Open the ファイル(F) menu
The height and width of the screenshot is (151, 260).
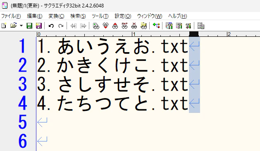pos(11,16)
